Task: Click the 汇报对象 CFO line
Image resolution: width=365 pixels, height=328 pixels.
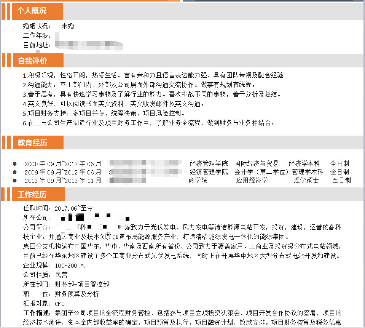Action: 44,304
